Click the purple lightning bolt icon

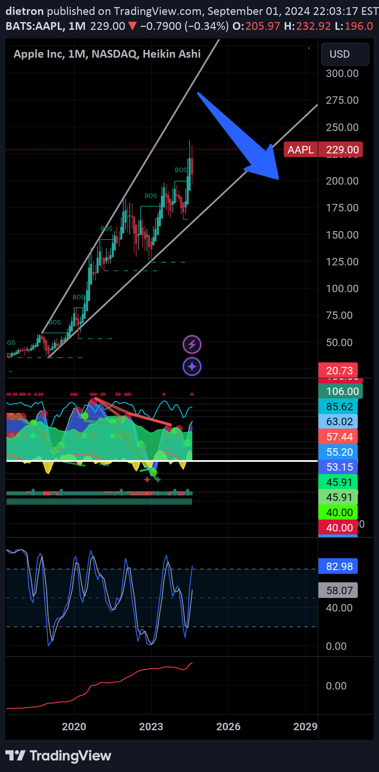[x=192, y=344]
